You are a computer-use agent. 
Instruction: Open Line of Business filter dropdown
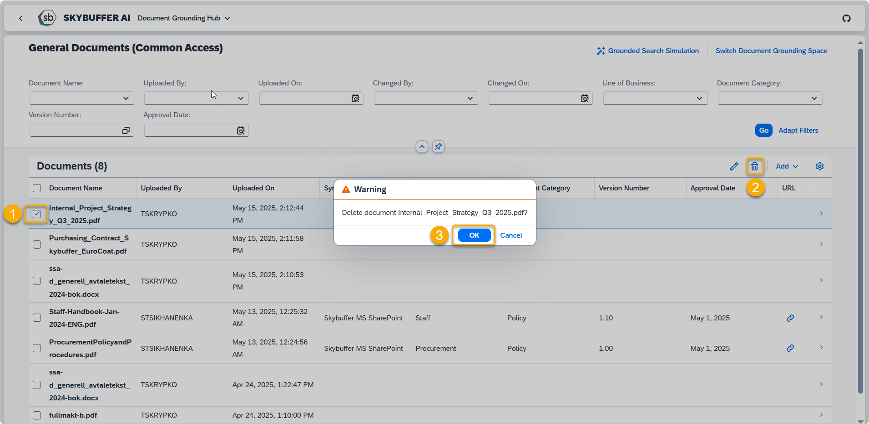[x=699, y=98]
